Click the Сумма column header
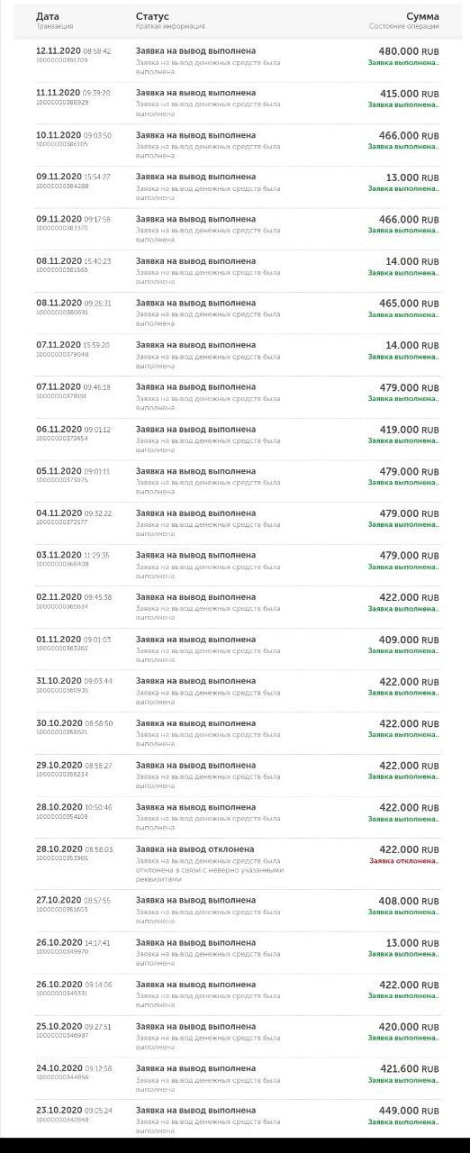Screen dimensions: 470x1153 click(422, 16)
